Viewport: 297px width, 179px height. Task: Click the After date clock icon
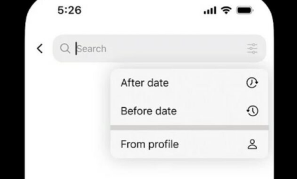tap(252, 83)
